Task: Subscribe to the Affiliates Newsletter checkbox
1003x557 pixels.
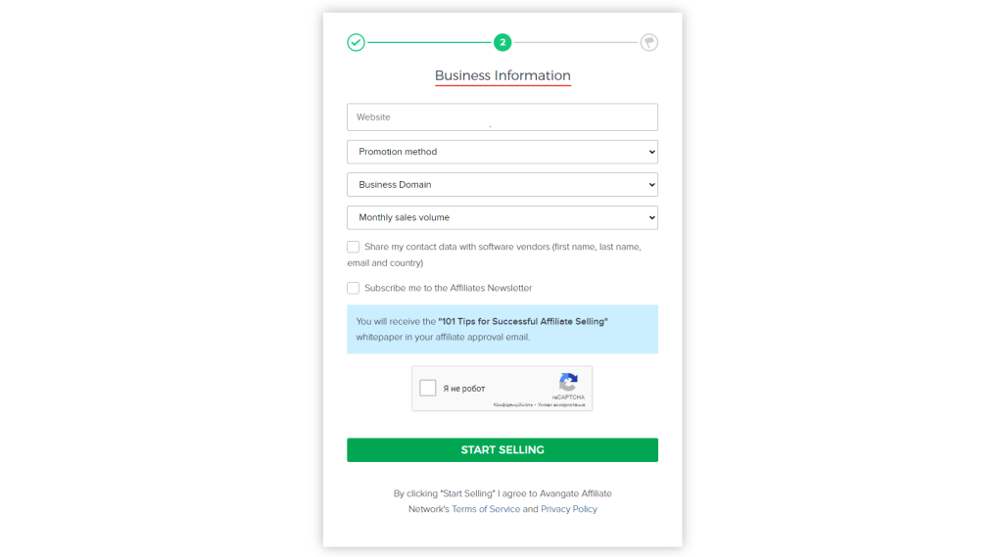Action: click(353, 288)
